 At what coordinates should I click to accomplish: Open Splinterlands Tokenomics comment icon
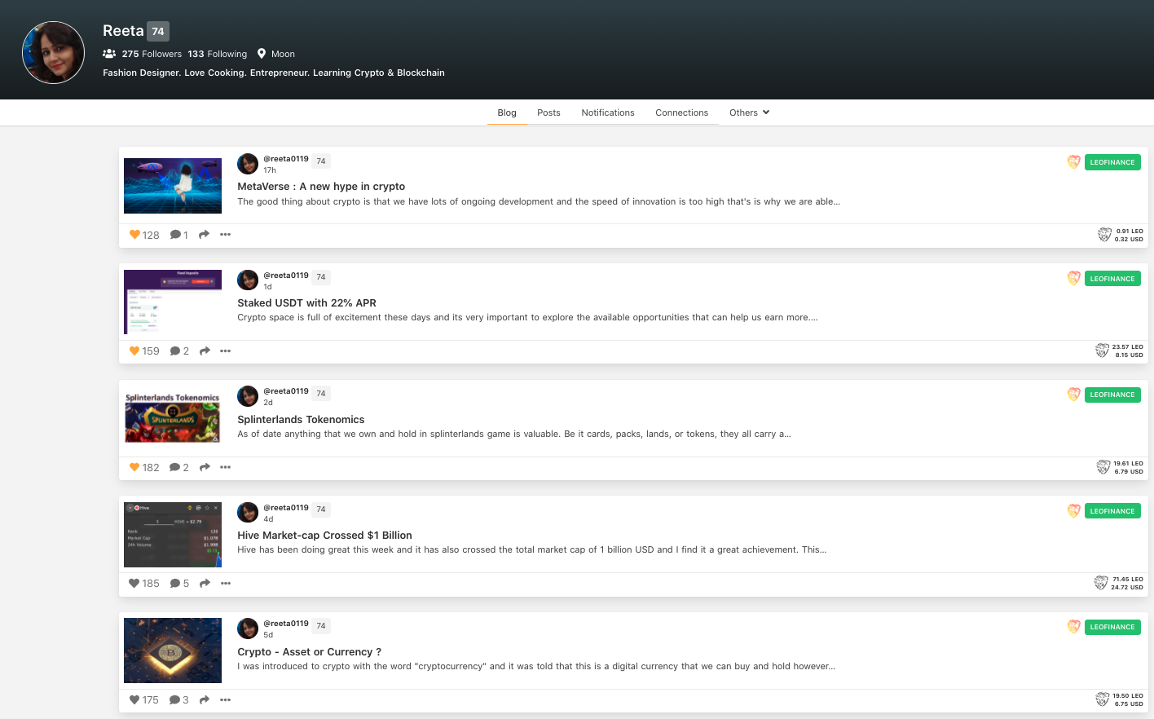(175, 467)
